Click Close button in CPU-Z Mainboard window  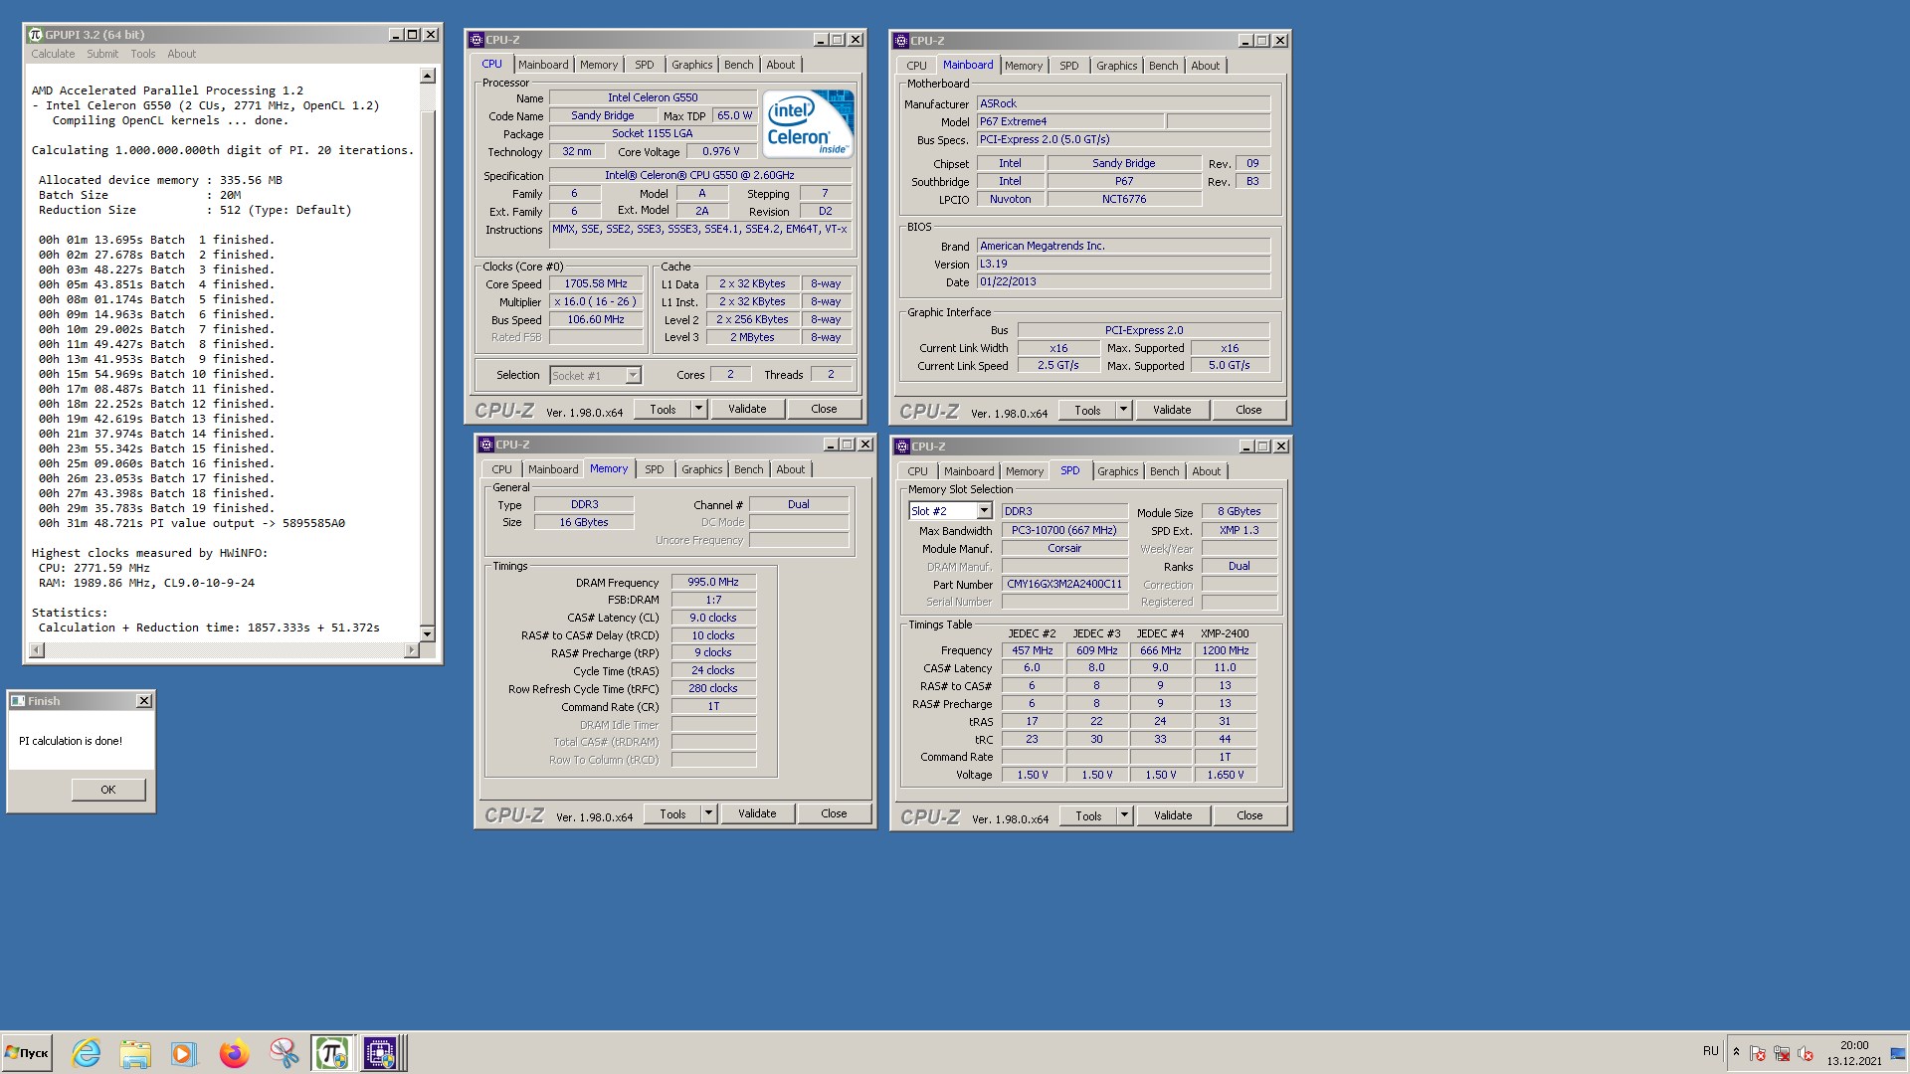pyautogui.click(x=1248, y=410)
